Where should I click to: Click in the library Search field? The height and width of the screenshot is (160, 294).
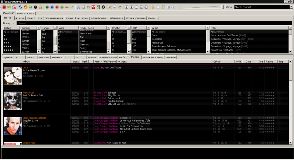coord(154,23)
